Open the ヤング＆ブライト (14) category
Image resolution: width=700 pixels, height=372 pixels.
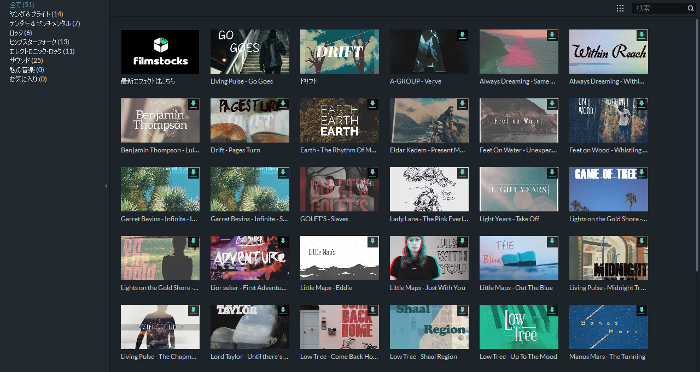tap(36, 14)
